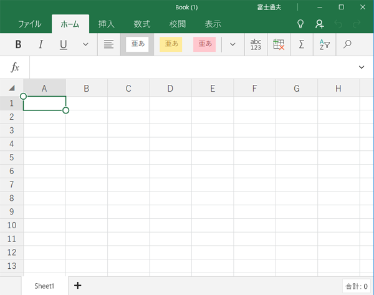Click the lightbulb tell me icon

300,24
